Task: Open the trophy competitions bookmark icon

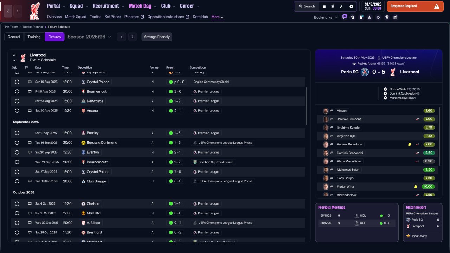Action: pyautogui.click(x=387, y=17)
